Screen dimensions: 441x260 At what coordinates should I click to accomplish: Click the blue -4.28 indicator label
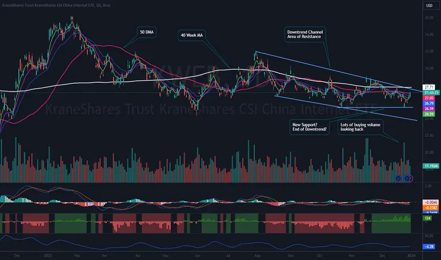tap(429, 247)
